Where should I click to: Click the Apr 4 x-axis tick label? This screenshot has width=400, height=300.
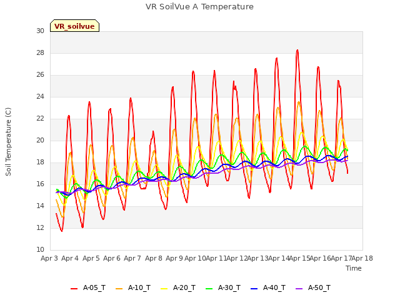[x=70, y=258]
